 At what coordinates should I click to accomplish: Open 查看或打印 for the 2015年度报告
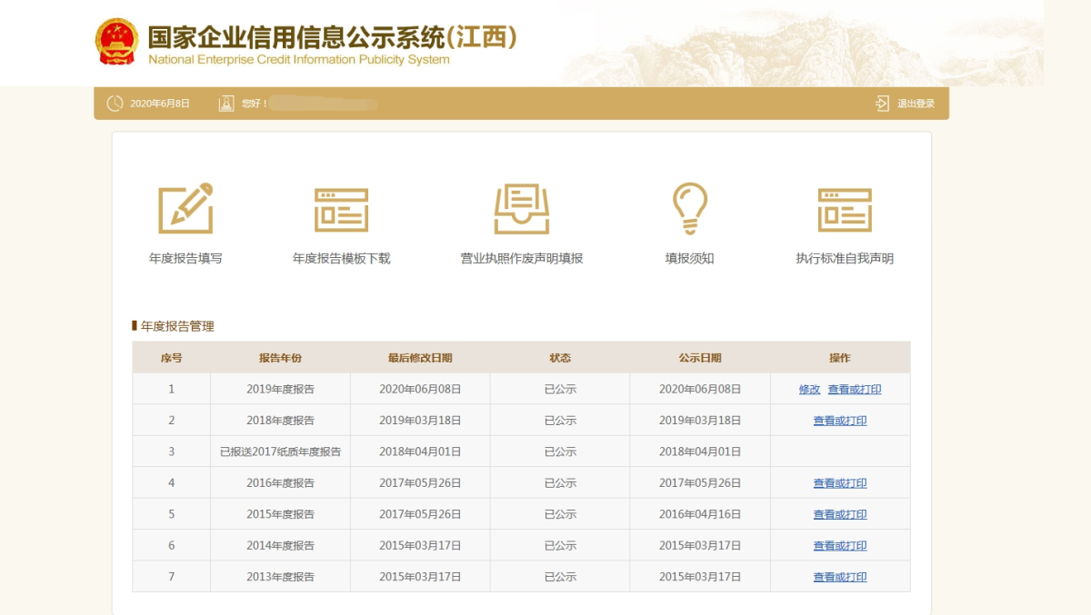(839, 514)
